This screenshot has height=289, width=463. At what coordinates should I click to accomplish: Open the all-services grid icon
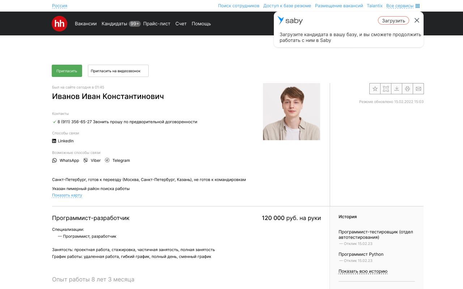[418, 6]
